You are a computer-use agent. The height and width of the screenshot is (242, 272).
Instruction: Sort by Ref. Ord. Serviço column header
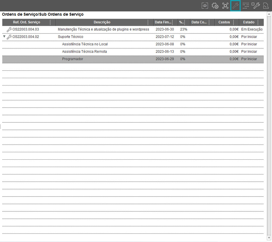26,22
